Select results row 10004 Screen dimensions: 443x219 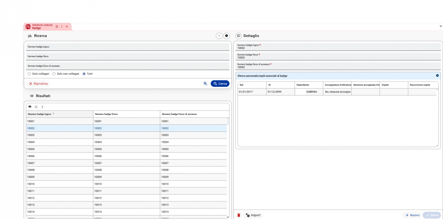click(127, 142)
